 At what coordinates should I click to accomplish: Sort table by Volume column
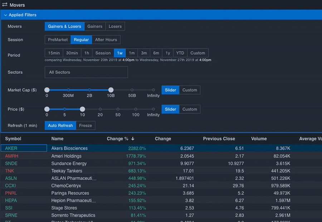(x=259, y=139)
